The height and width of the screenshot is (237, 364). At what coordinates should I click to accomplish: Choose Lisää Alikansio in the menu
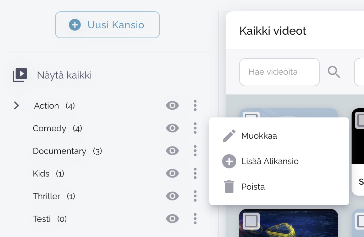270,161
